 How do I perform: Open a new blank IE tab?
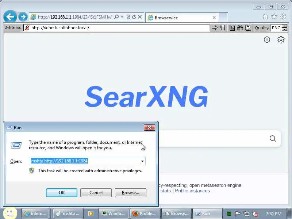pyautogui.click(x=223, y=18)
